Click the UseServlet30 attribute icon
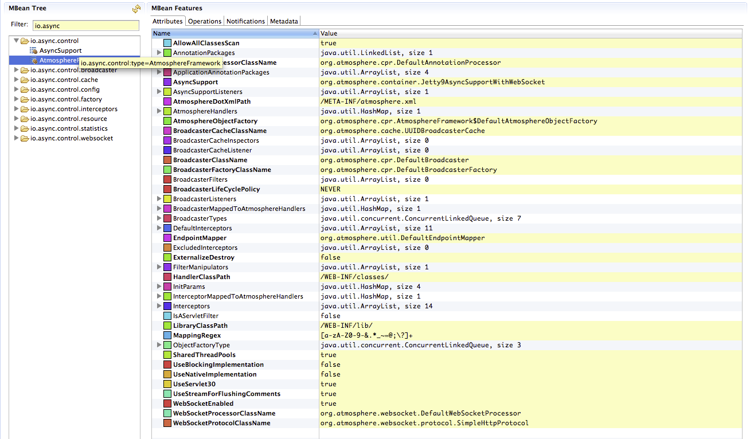 [x=167, y=384]
